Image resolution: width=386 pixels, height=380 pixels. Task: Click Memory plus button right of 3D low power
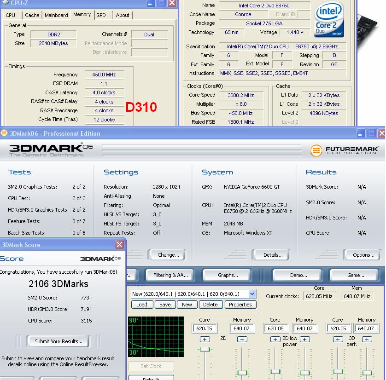pos(305,340)
